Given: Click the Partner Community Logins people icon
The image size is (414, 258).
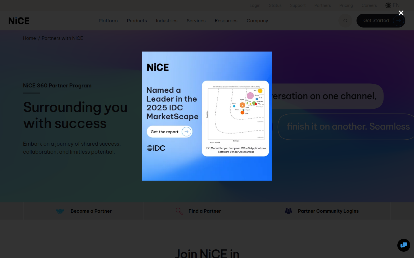Looking at the screenshot, I should (288, 211).
